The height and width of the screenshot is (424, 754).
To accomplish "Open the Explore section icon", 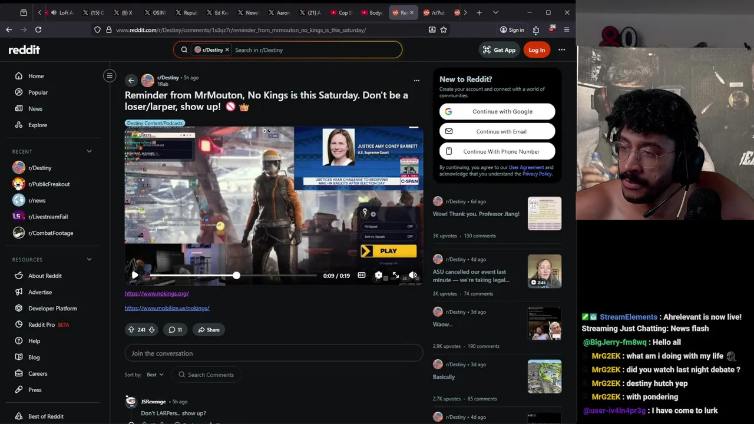I will pyautogui.click(x=19, y=125).
